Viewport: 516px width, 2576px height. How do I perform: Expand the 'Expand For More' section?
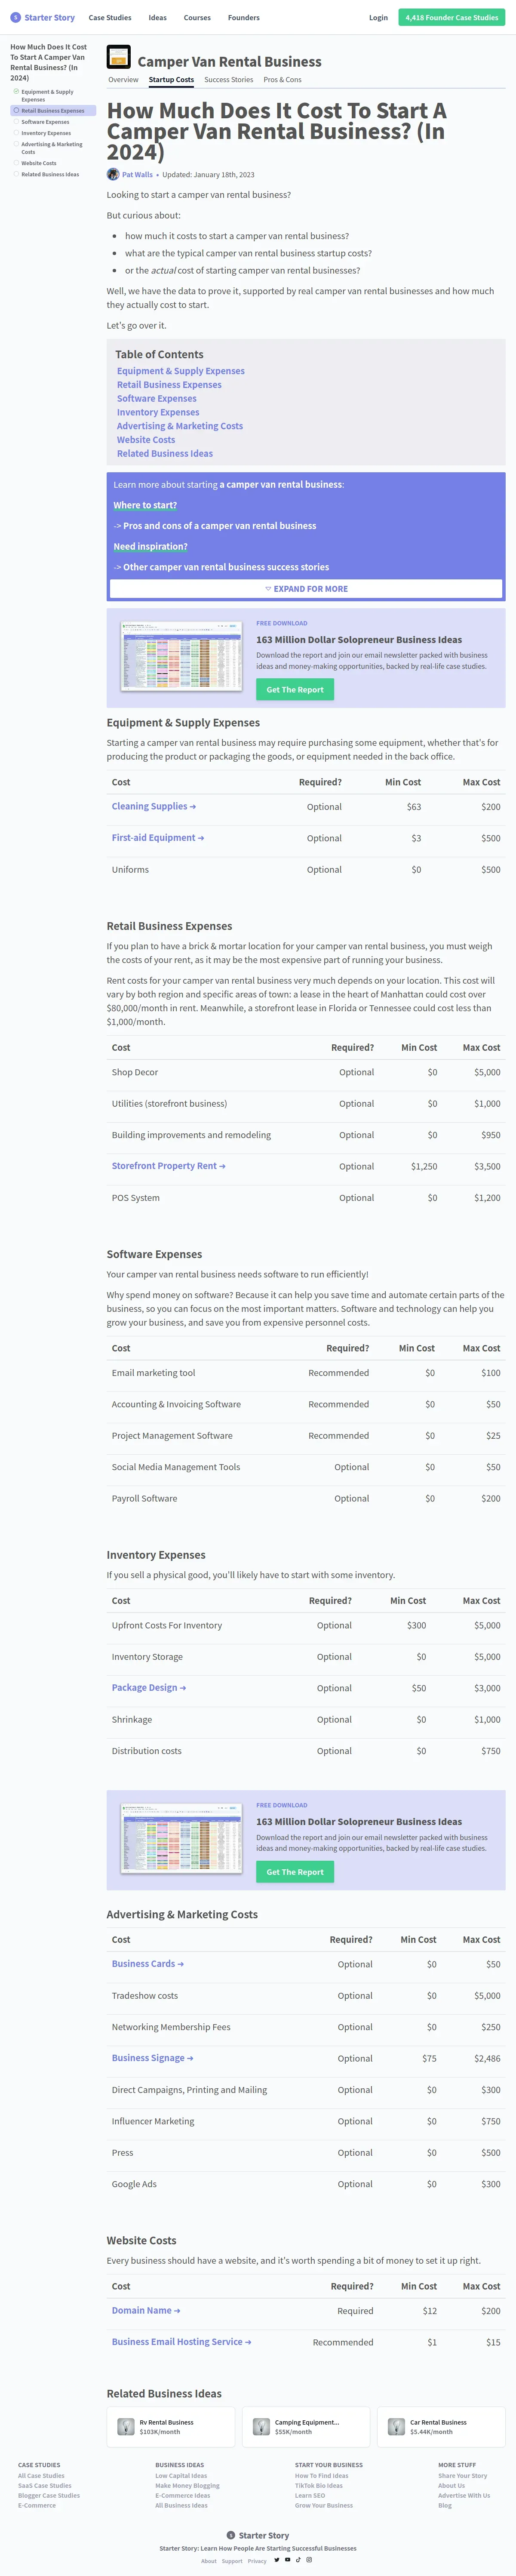pos(306,589)
